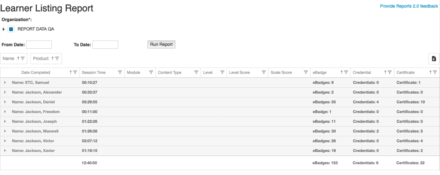Expand the ETC, Samuel learner row

pos(5,83)
